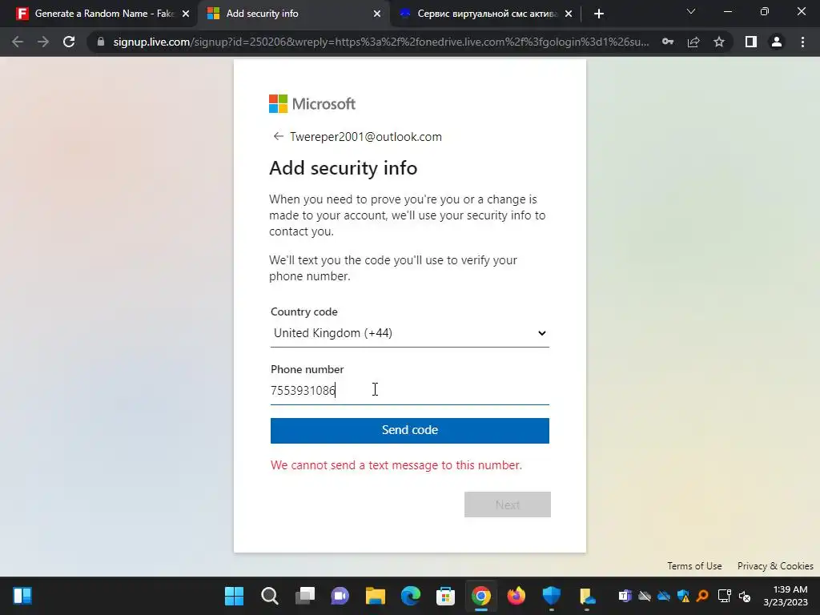Open network status tray icon
820x615 pixels.
pos(724,596)
